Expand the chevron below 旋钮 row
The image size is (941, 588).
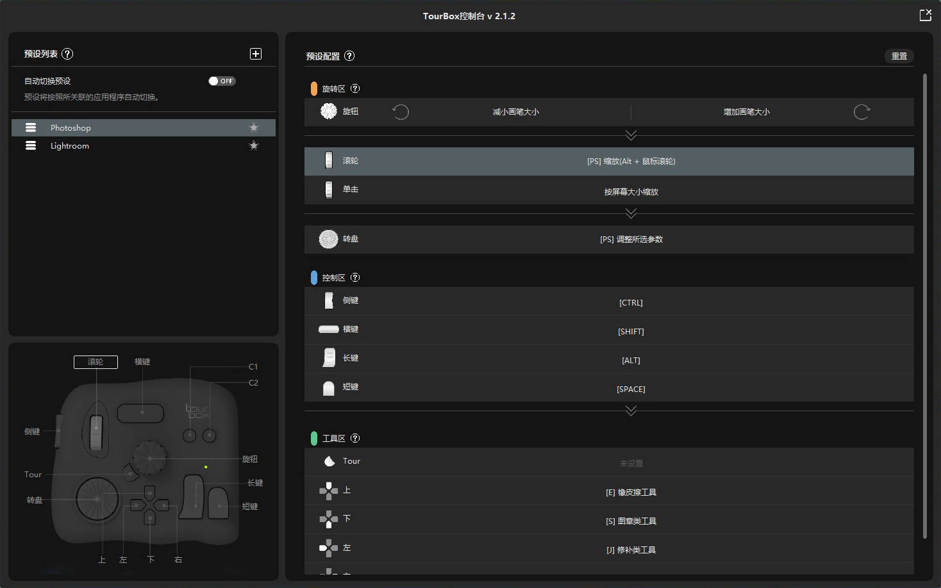pyautogui.click(x=631, y=135)
